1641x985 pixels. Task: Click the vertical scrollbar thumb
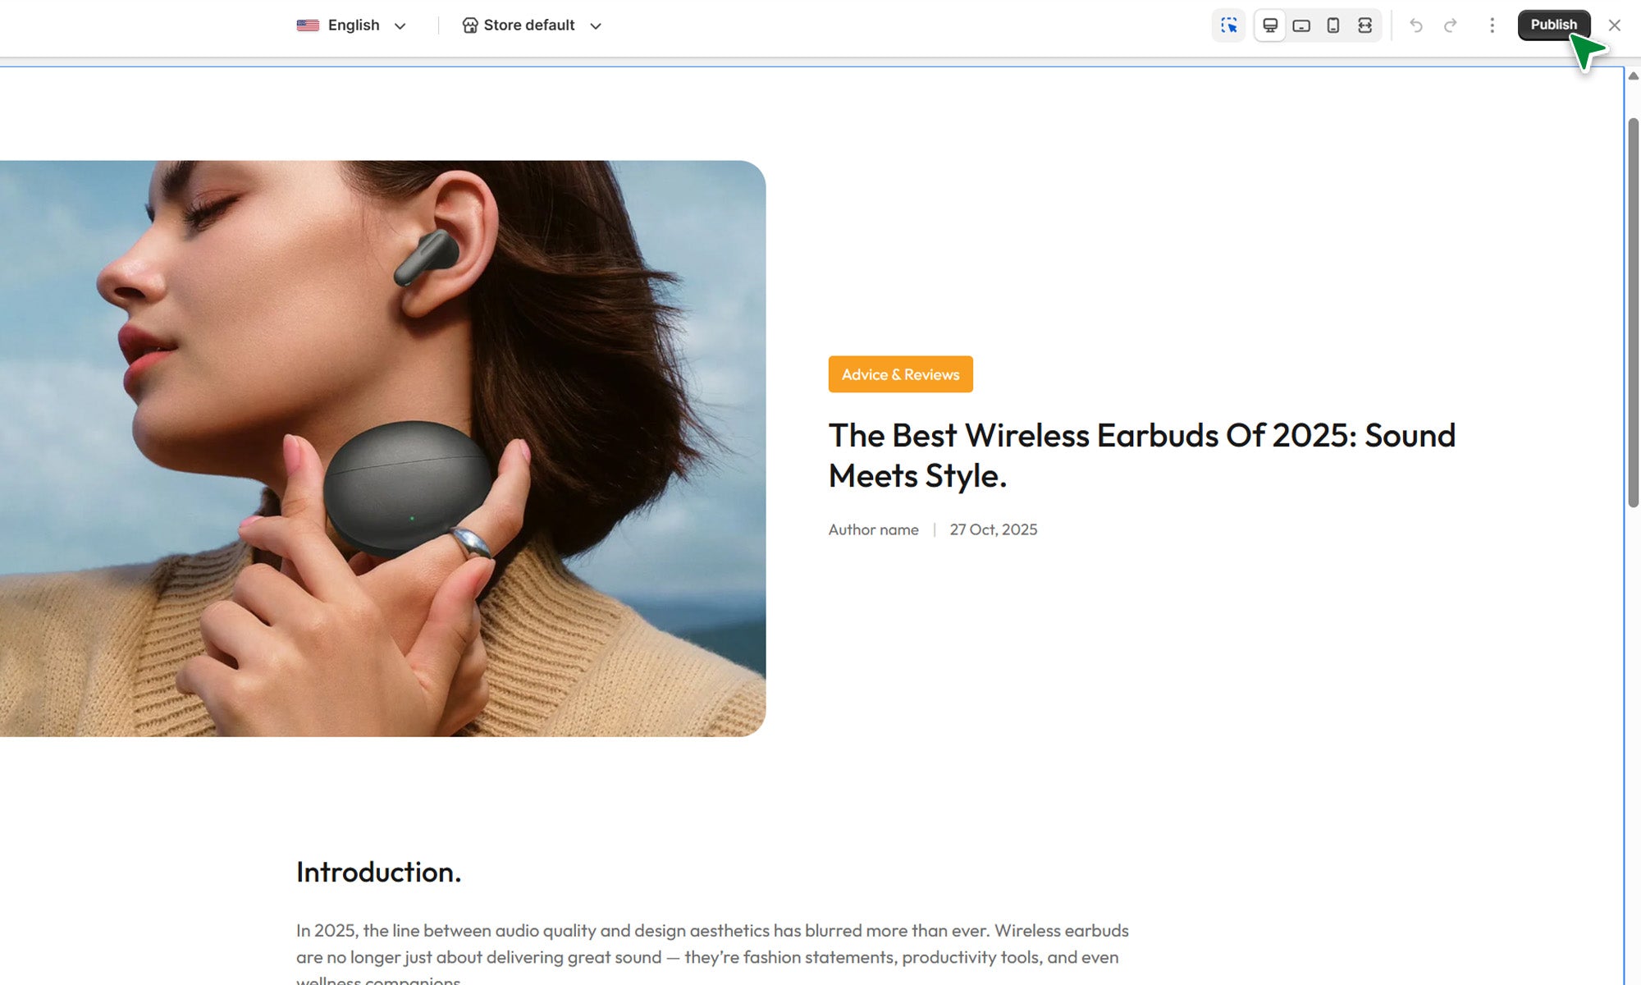(x=1633, y=312)
